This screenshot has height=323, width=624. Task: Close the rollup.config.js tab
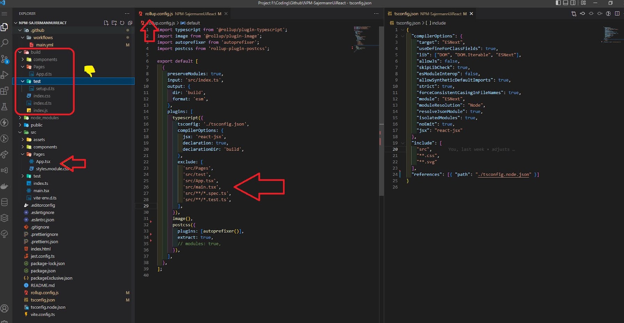point(226,14)
